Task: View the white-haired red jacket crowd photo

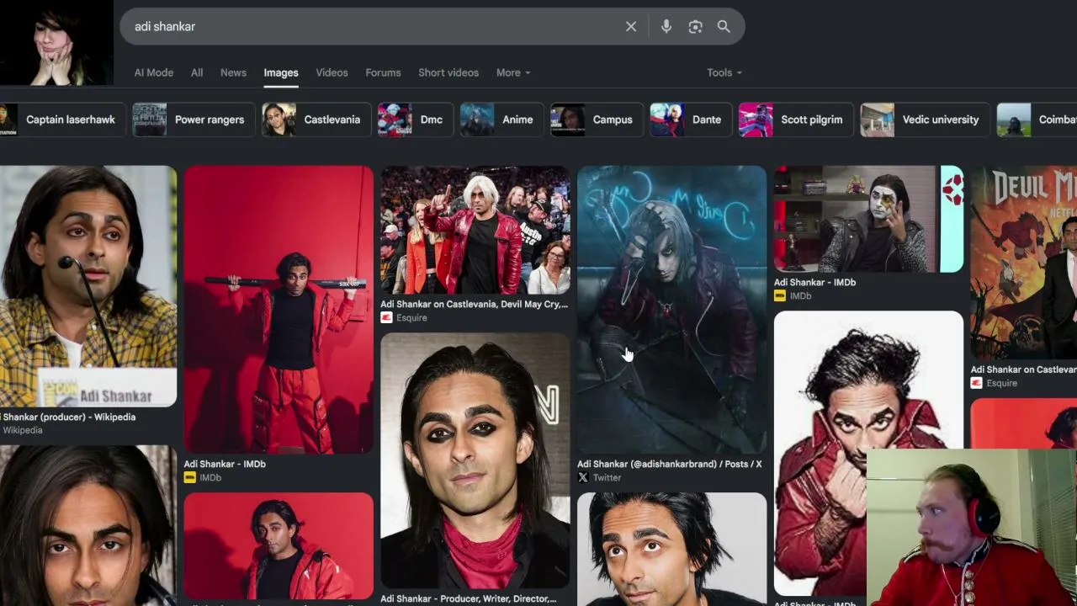Action: (475, 230)
